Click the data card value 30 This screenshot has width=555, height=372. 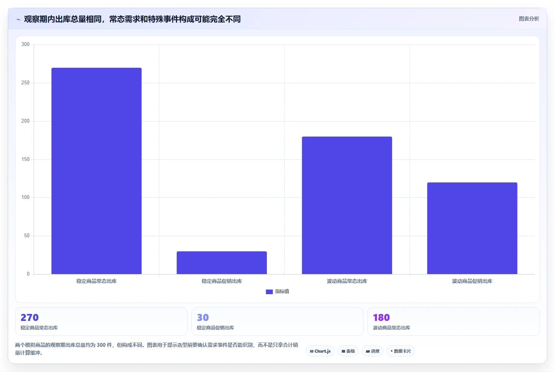click(x=203, y=317)
